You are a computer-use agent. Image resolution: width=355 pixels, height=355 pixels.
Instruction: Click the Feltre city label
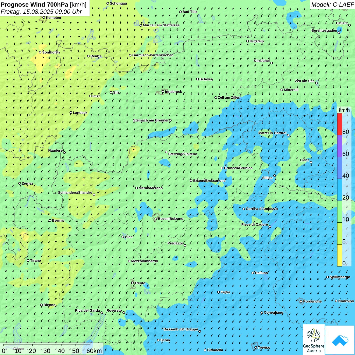point(225,292)
